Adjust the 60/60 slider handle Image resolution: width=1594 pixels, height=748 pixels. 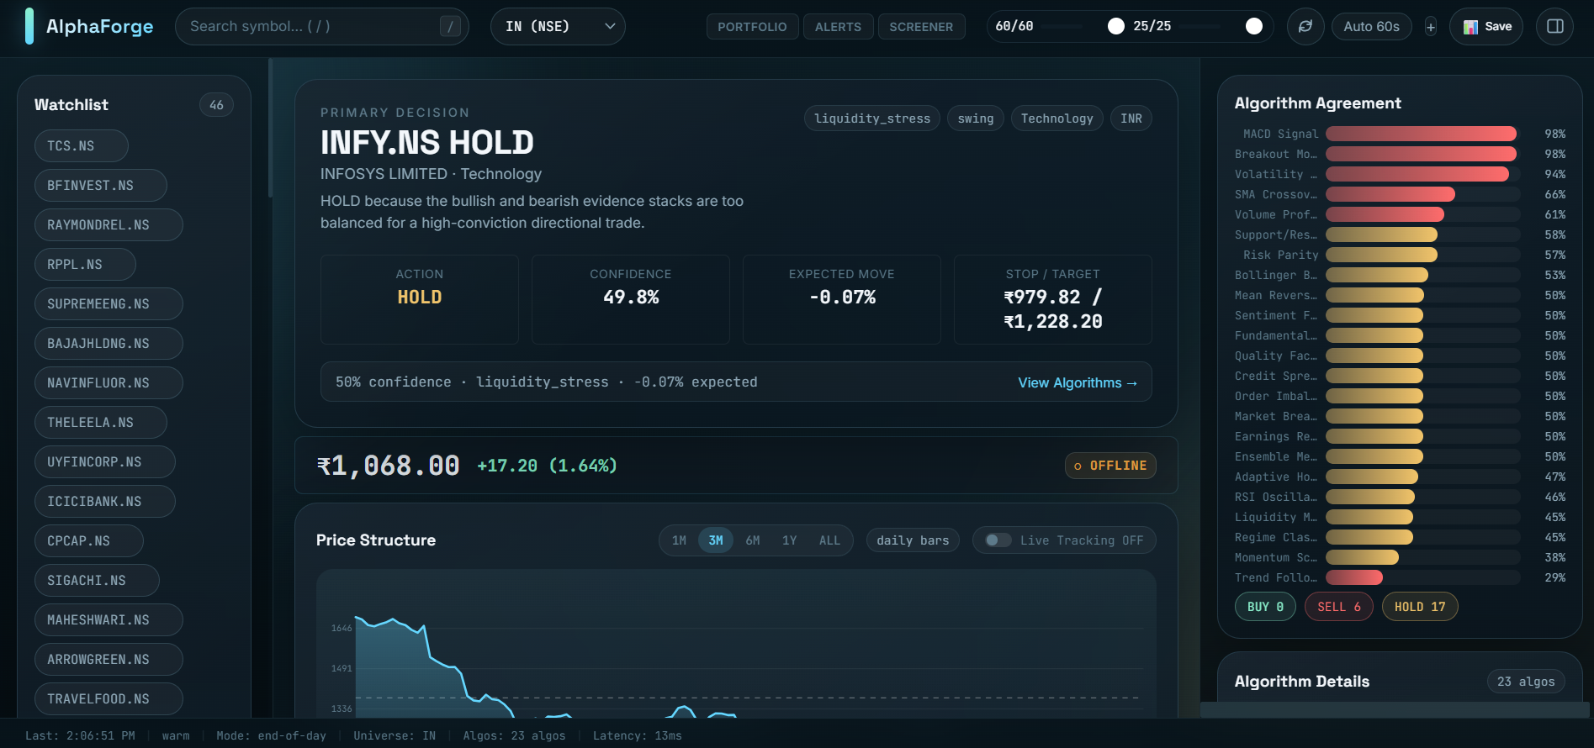tap(1116, 26)
